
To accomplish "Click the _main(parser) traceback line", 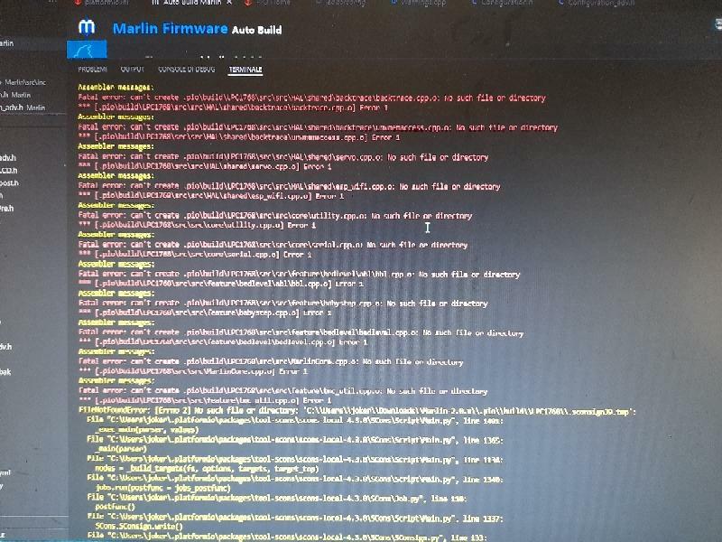I will pyautogui.click(x=121, y=449).
